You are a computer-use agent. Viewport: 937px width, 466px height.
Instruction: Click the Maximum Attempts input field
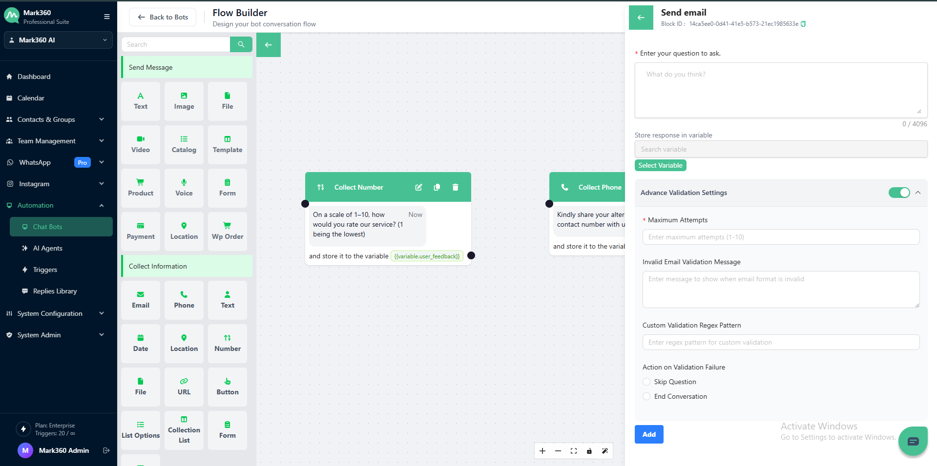point(780,237)
